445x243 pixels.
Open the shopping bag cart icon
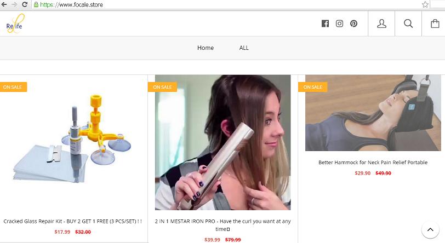click(x=435, y=24)
